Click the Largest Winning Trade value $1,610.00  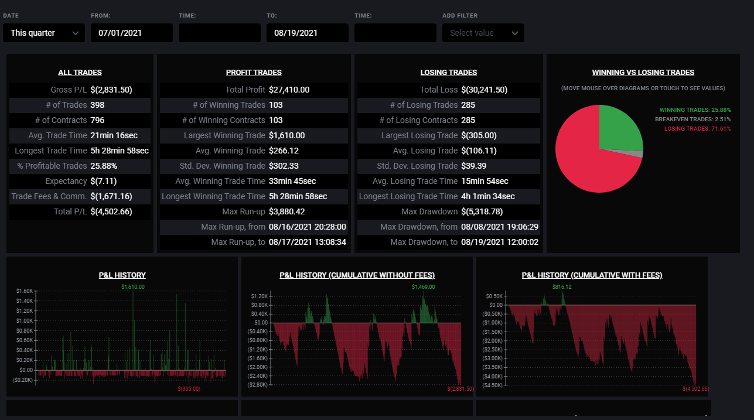tap(287, 135)
